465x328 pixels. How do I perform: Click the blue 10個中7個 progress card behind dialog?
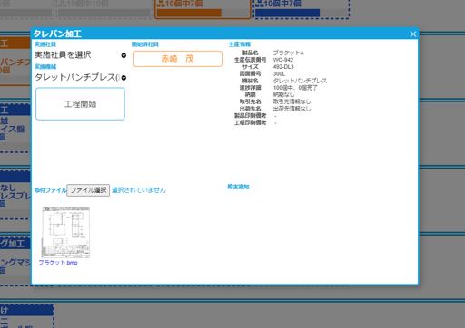coord(302,9)
